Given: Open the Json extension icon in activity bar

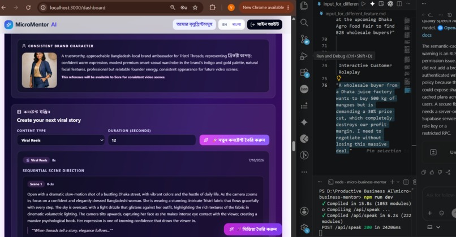Looking at the screenshot, I should (304, 89).
